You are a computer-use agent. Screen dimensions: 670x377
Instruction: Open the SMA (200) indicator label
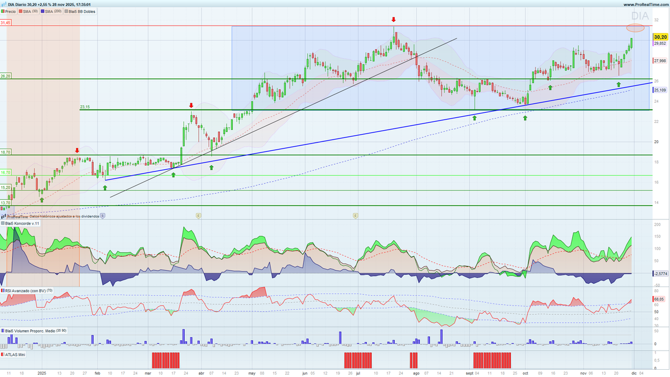[x=52, y=11]
